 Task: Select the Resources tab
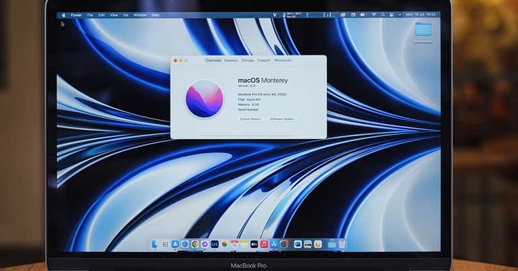(283, 61)
